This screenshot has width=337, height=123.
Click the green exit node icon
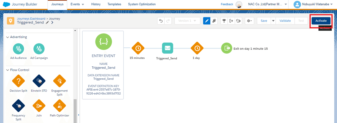tap(227, 48)
